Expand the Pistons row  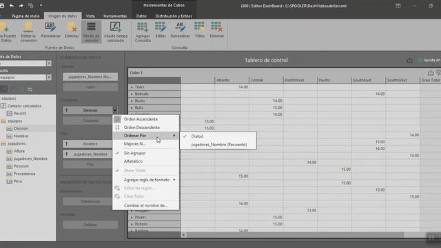coord(132,224)
